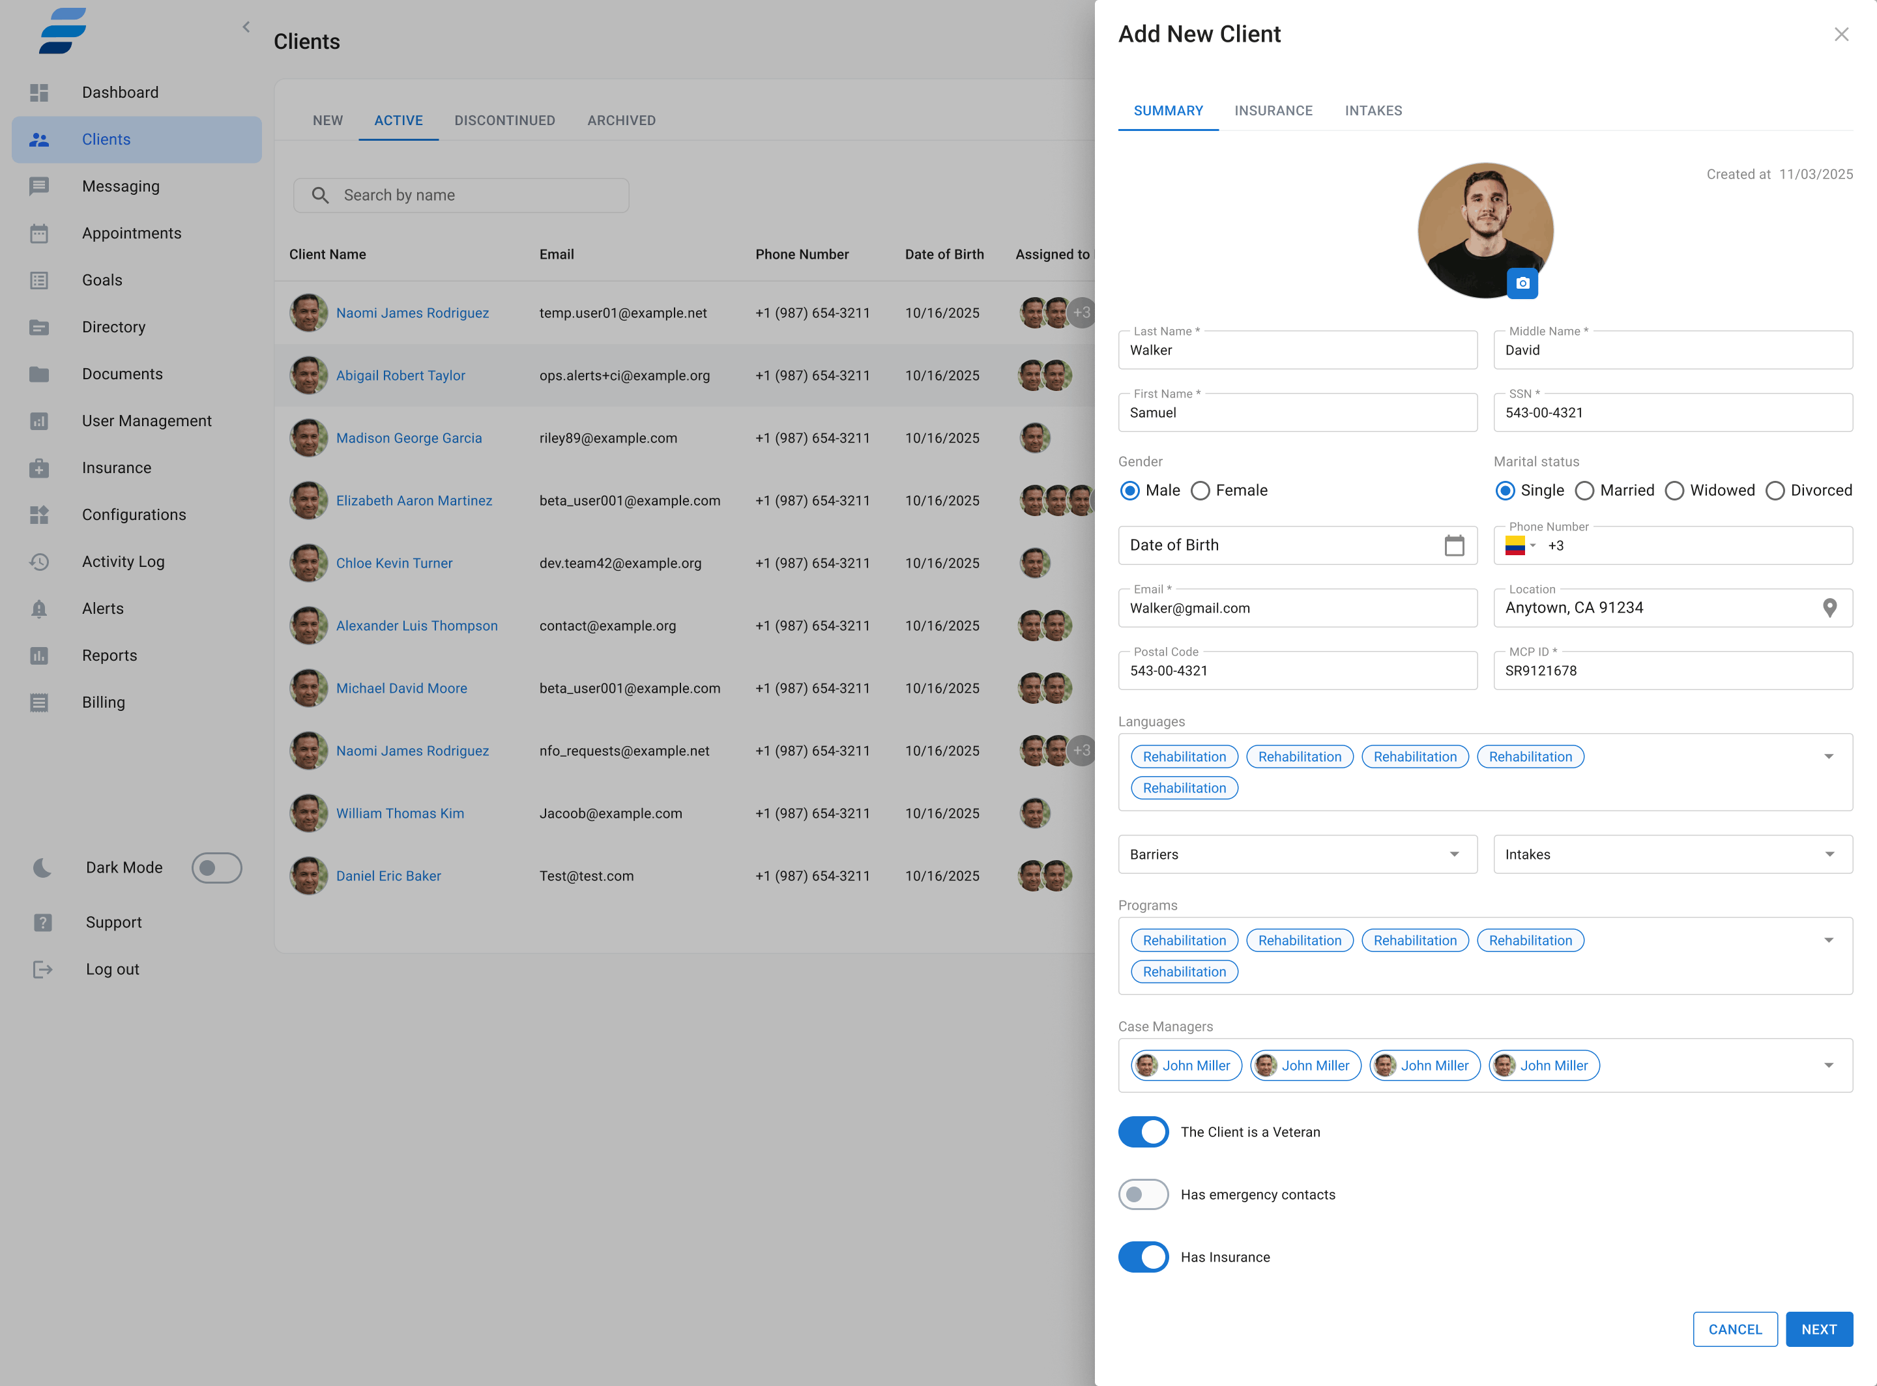Click the Log out icon
Viewport: 1877px width, 1386px height.
pos(42,969)
